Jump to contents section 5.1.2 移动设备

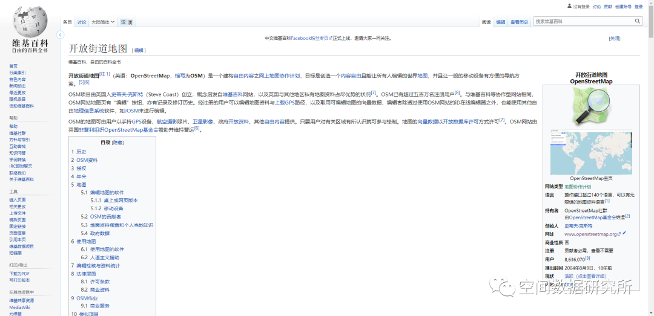click(x=107, y=208)
